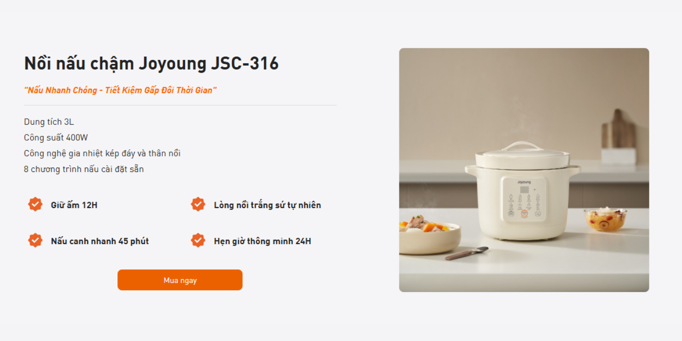This screenshot has width=682, height=341.
Task: Click the glass dessert bowl in the product photo
Action: tap(605, 220)
